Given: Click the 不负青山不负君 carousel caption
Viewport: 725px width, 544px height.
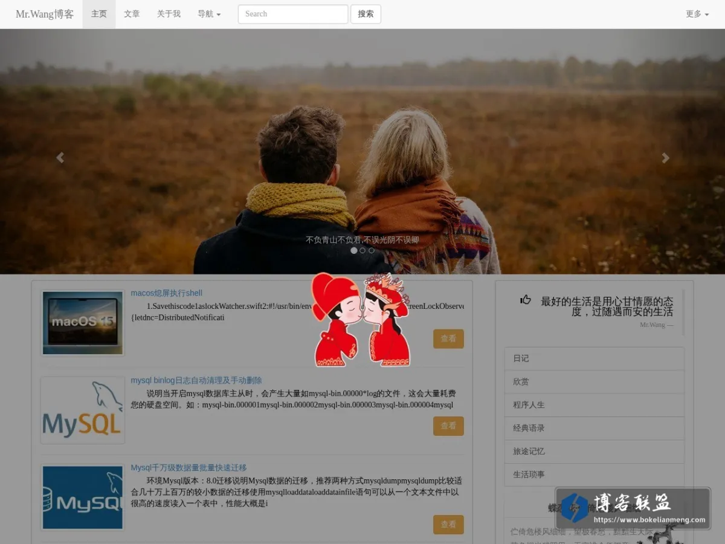Looking at the screenshot, I should [x=362, y=240].
